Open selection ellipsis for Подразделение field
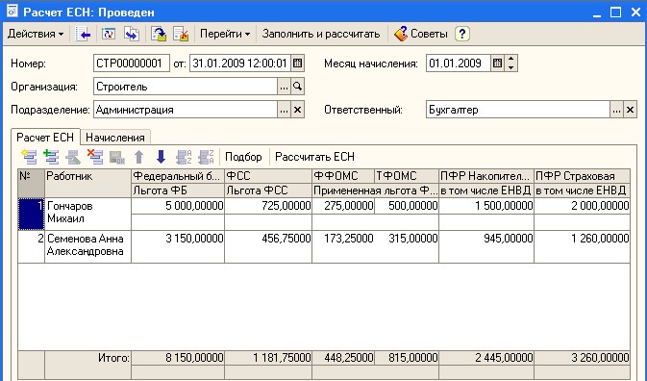The image size is (647, 381). (x=284, y=110)
